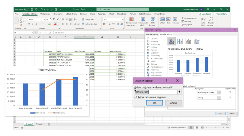Image resolution: width=244 pixels, height=136 pixels.
Task: Open Formatowanie warunkowe icon in ribbon
Action: [x=131, y=20]
